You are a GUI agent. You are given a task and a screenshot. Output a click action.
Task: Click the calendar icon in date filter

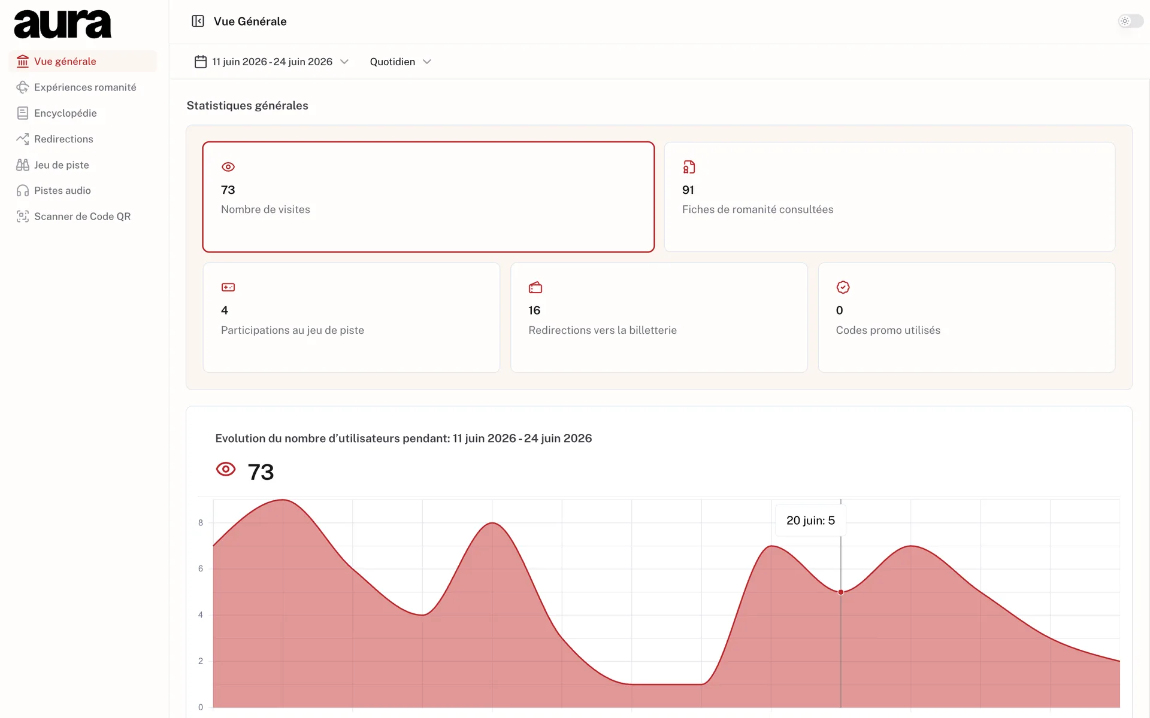pos(201,62)
